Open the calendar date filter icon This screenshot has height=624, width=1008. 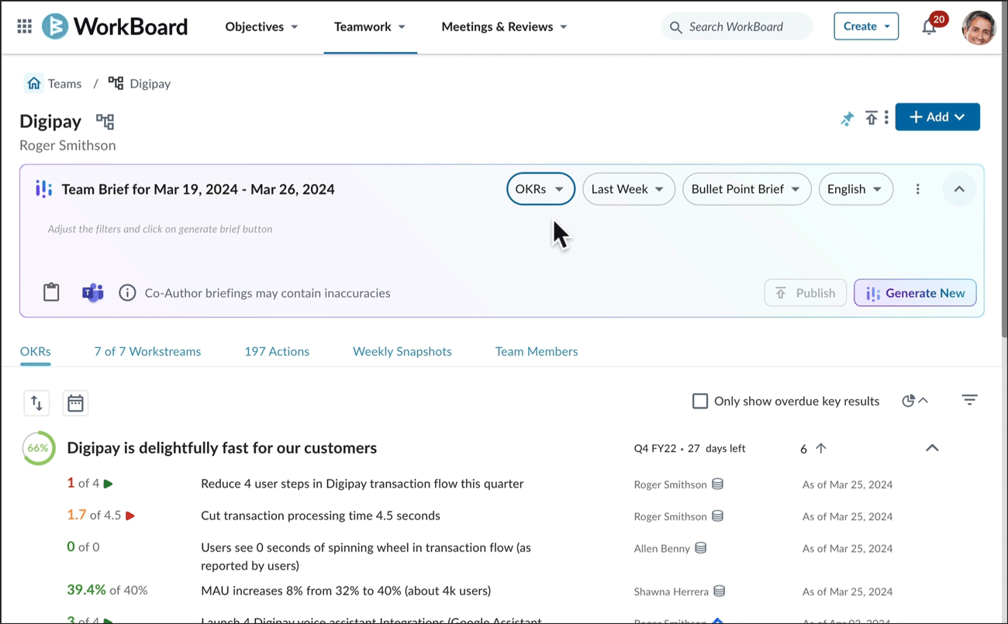[x=75, y=403]
